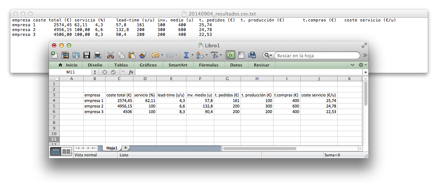Screen dimensions: 437x187
Task: Toggle the formula builder fx toolbar button
Action: [231, 55]
